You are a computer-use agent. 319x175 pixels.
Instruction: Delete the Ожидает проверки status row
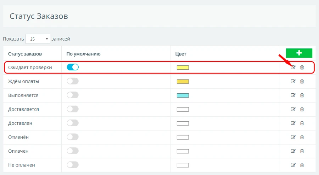(302, 68)
